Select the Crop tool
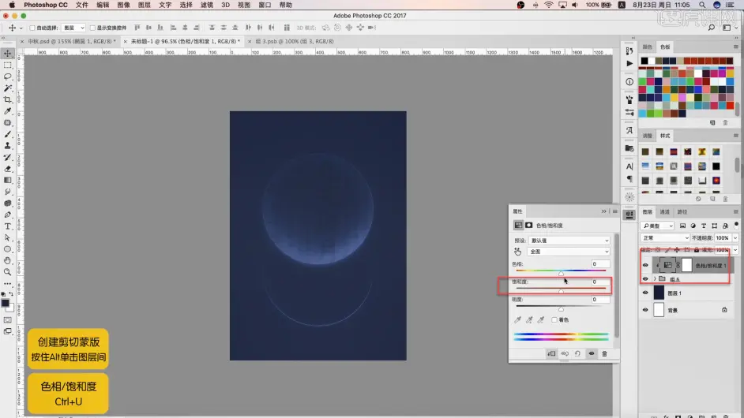Screen dimensions: 744x418 click(8, 99)
